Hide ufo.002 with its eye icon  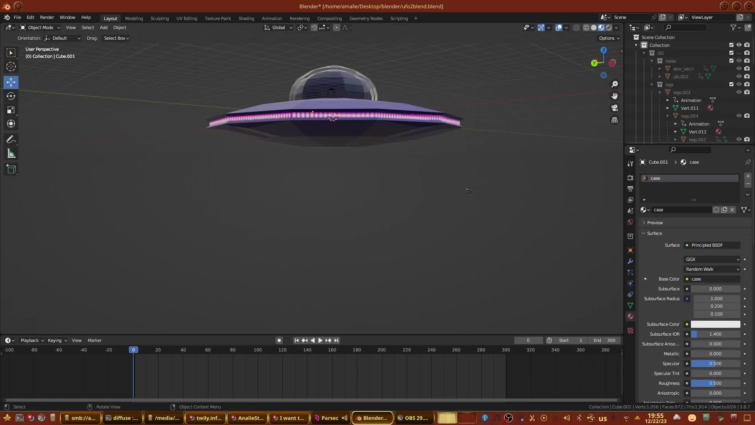click(x=739, y=76)
